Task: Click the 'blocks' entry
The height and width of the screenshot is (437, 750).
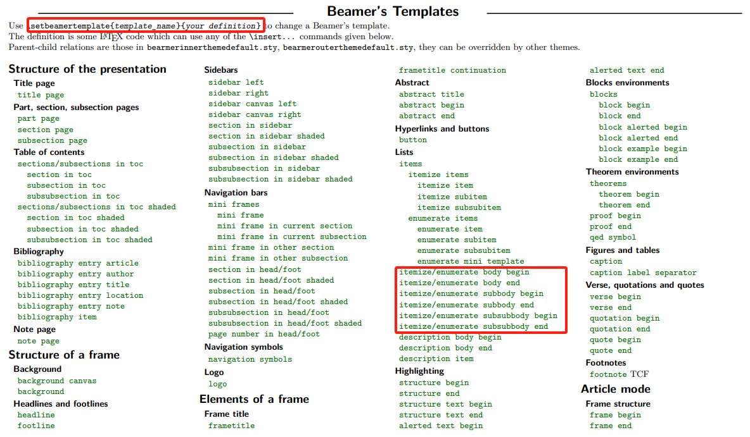Action: [603, 95]
